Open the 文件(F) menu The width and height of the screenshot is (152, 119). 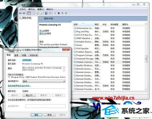[22, 9]
